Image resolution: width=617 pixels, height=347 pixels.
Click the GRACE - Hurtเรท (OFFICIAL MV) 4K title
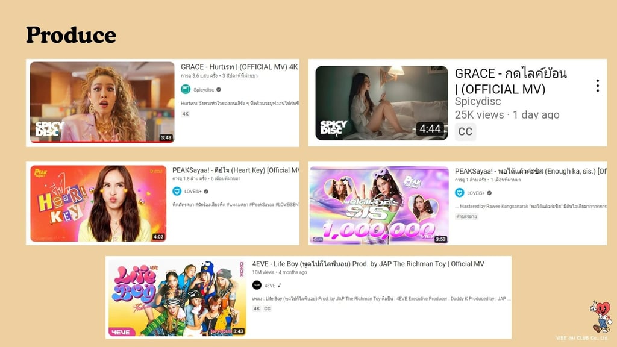pos(239,67)
